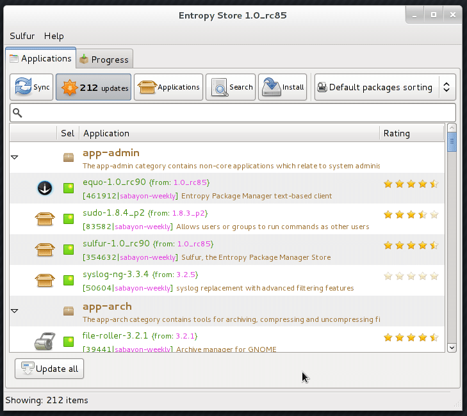
Task: Click the file-roller archive icon
Action: tap(44, 341)
